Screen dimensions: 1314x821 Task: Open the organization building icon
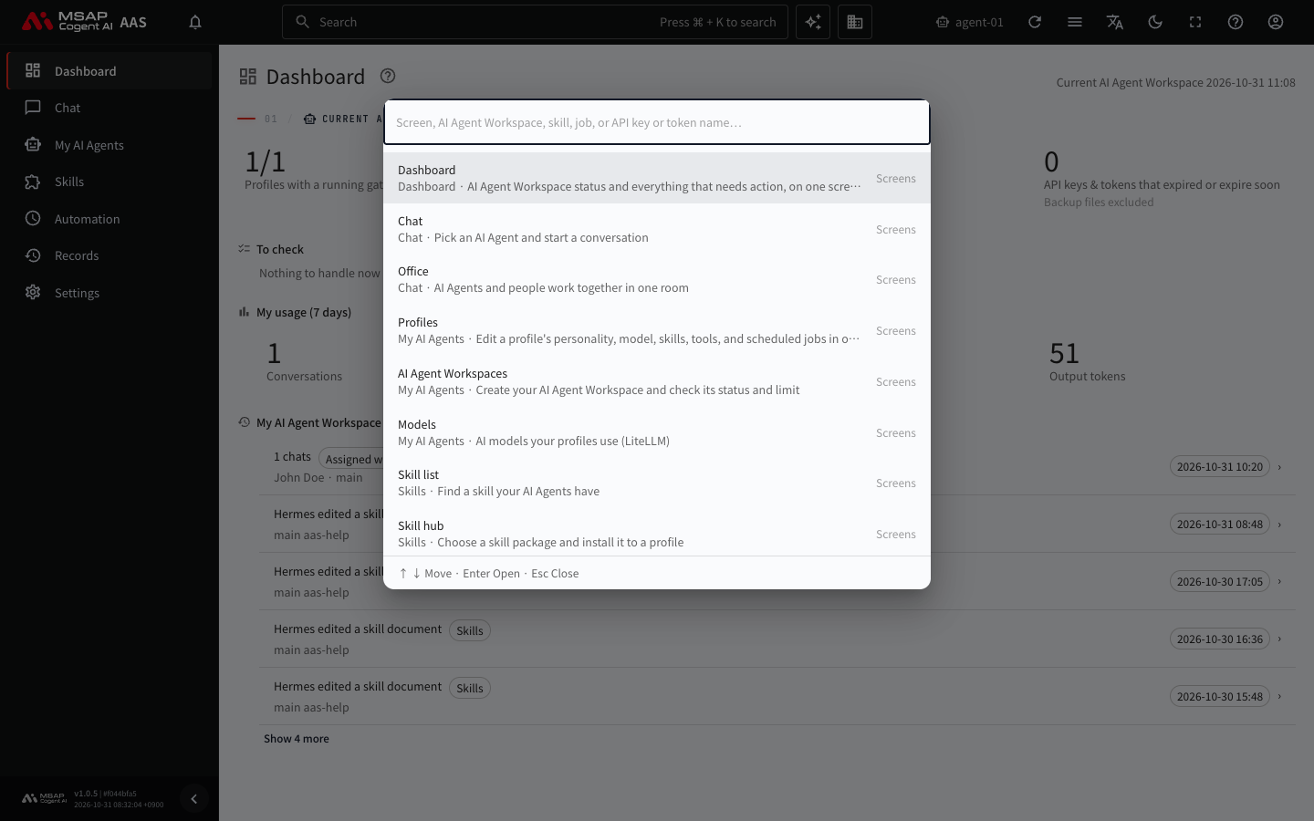855,22
